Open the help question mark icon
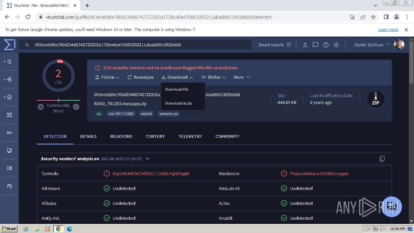 326,45
